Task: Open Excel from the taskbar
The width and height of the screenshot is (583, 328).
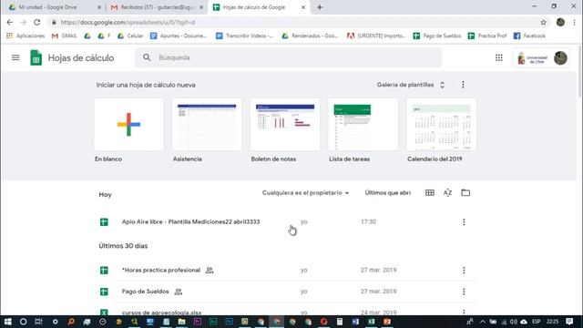Action: point(371,322)
